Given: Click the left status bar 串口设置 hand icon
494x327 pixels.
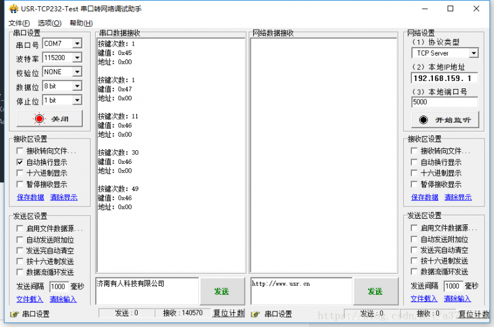Looking at the screenshot, I should pos(14,314).
